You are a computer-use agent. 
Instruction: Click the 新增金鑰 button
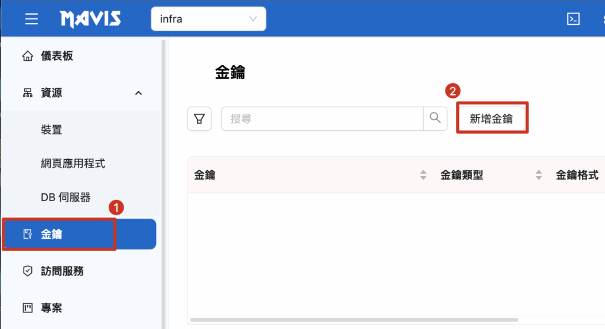point(492,119)
